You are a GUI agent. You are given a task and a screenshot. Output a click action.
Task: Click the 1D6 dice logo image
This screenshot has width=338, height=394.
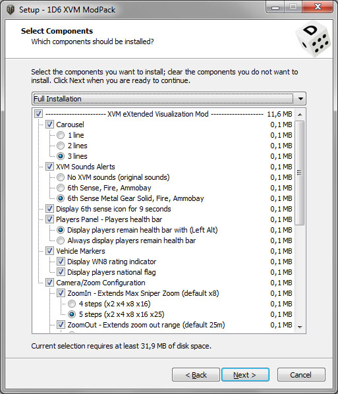click(313, 39)
